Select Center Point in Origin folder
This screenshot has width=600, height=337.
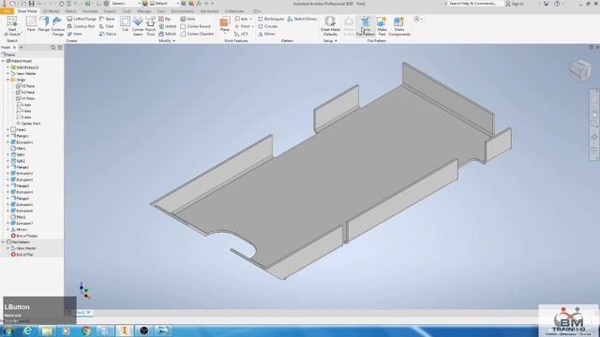28,124
